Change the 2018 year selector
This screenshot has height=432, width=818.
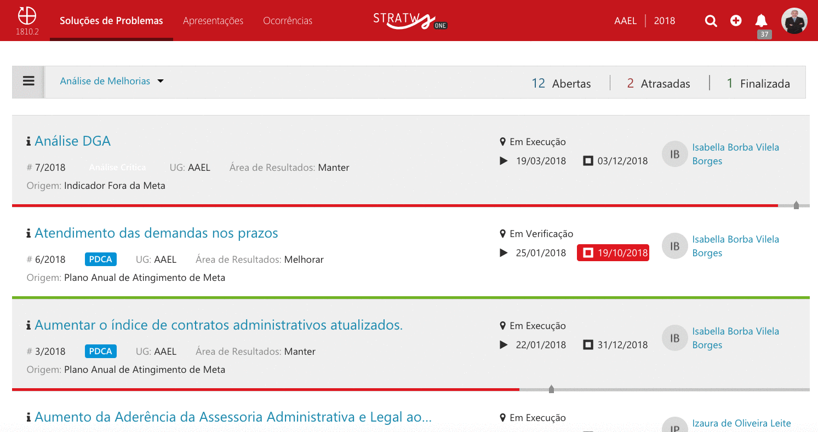(665, 21)
